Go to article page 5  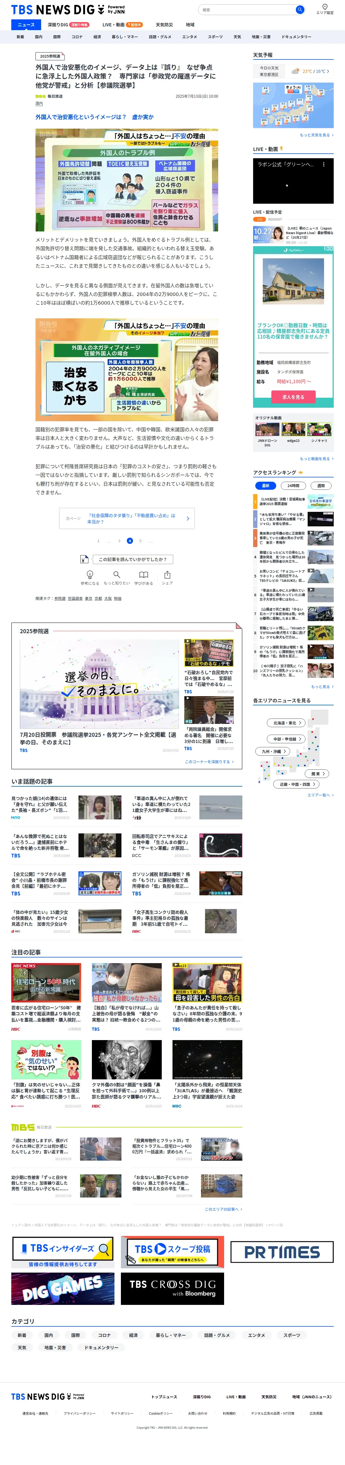(140, 541)
